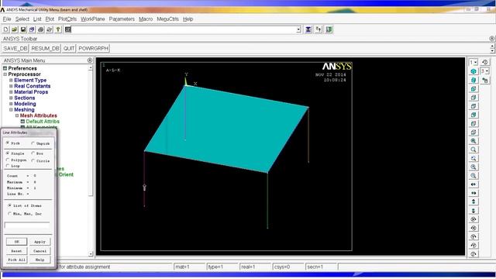Click the POWRGRPH toolbar button
496x279 pixels.
tap(93, 48)
